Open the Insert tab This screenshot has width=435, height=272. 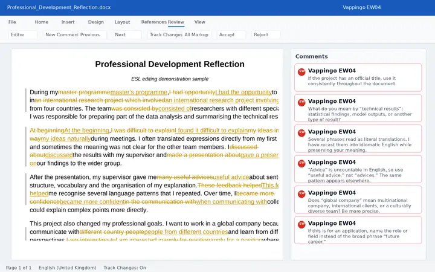pyautogui.click(x=68, y=22)
